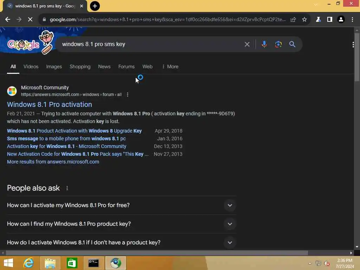Open the network tray icon

318,263
